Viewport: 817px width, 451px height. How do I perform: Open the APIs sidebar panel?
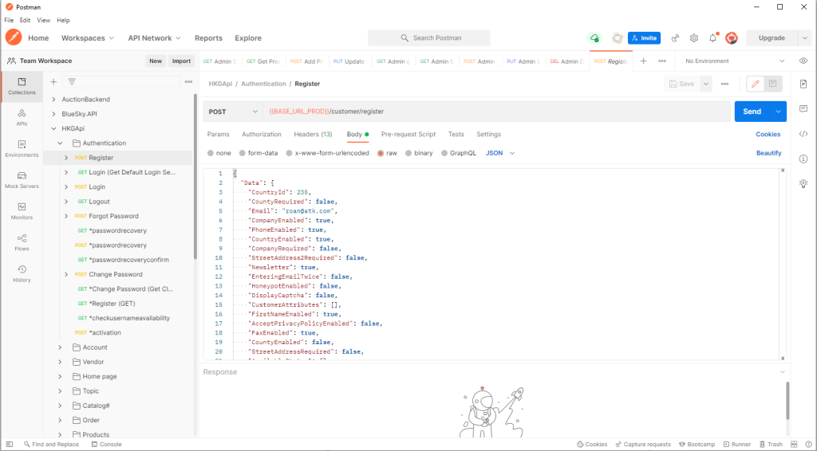[x=22, y=118]
